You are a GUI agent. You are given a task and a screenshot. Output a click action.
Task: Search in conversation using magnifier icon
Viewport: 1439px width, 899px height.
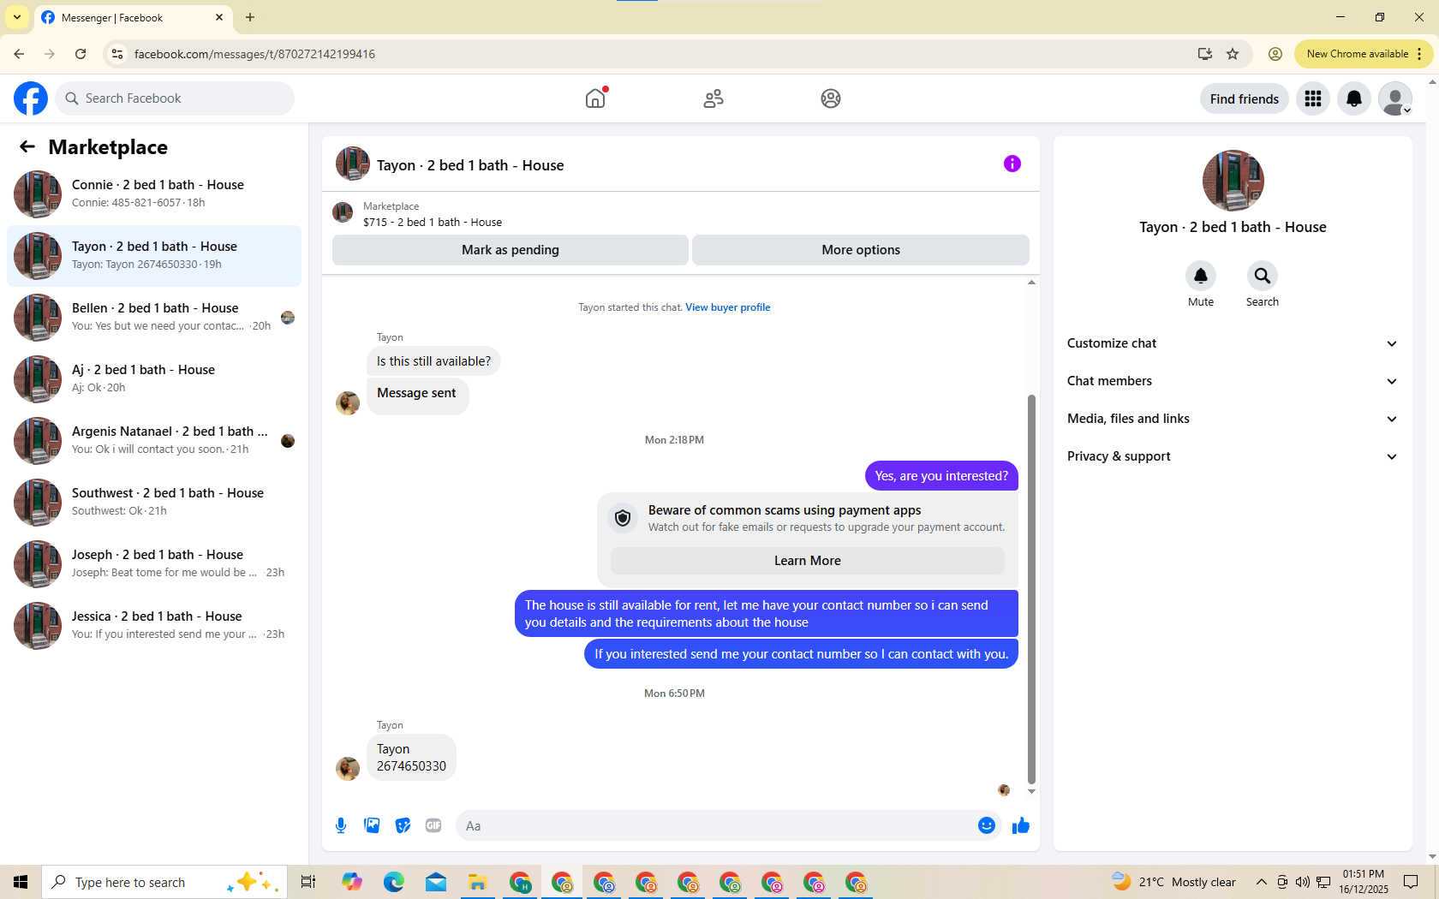(x=1263, y=276)
